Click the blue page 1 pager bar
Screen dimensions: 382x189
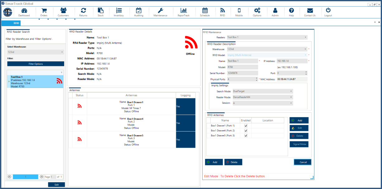pyautogui.click(x=26, y=177)
